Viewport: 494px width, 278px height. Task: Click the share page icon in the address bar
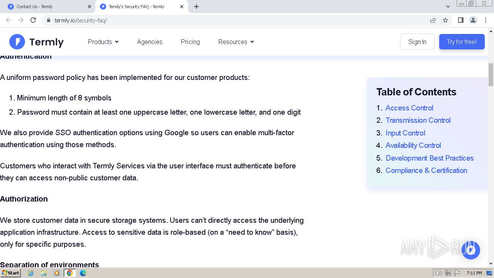[x=433, y=20]
